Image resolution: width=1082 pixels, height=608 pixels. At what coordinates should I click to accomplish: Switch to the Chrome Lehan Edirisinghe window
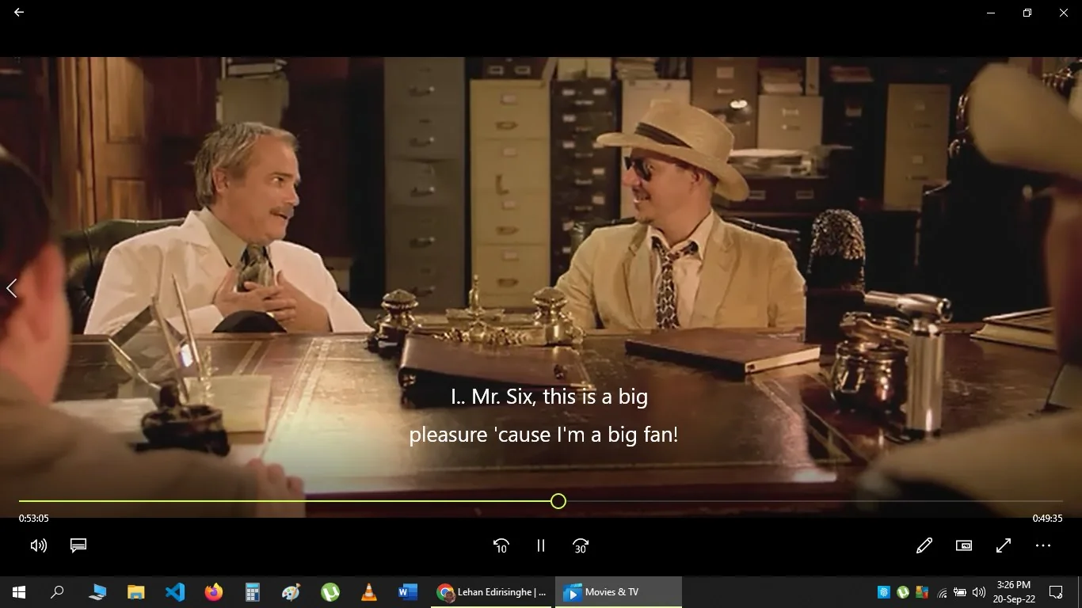click(x=492, y=592)
